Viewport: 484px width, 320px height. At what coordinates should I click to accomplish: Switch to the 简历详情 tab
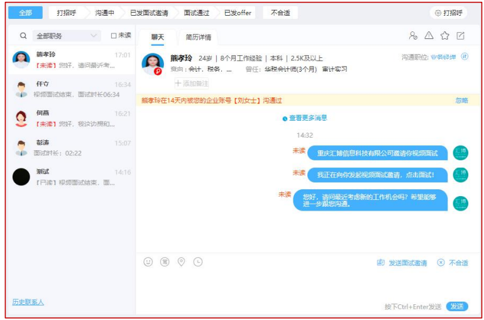198,37
